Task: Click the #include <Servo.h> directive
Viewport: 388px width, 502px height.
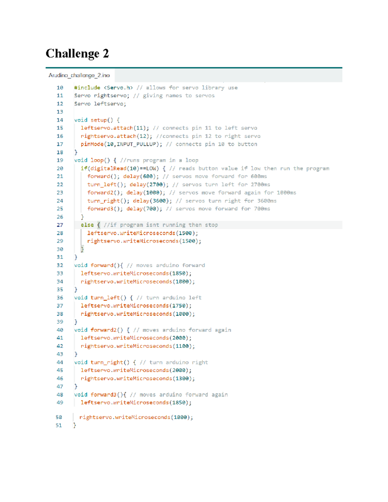Action: [103, 88]
